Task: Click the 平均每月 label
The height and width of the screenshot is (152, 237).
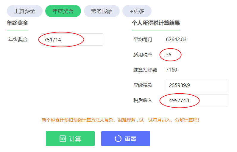Action: click(x=143, y=39)
